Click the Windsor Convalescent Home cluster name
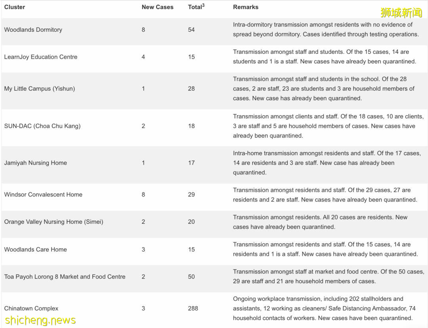Screen dimensions: 428x328 tap(43, 195)
